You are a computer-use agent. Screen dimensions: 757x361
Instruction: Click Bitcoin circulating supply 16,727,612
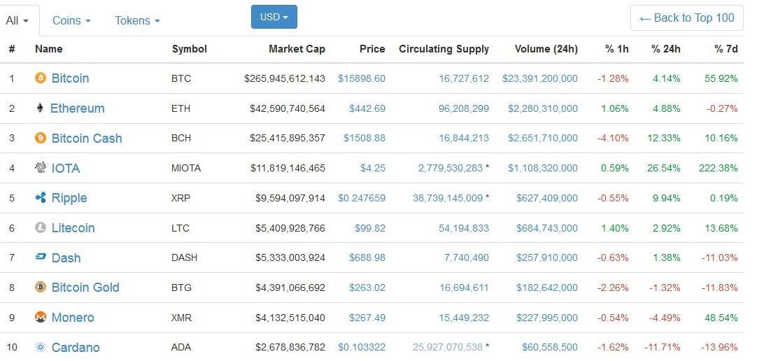coord(464,78)
